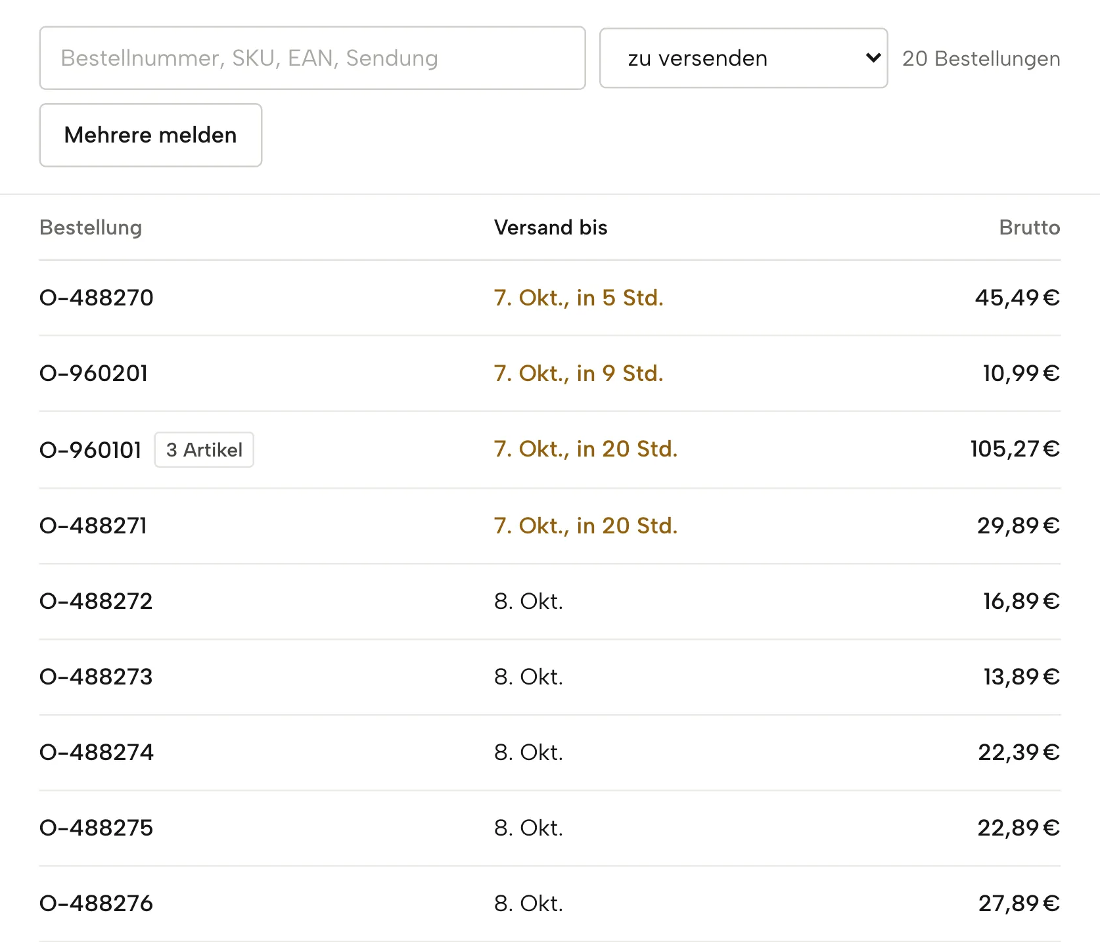The height and width of the screenshot is (942, 1100).
Task: Open order O-488273
Action: click(x=96, y=677)
